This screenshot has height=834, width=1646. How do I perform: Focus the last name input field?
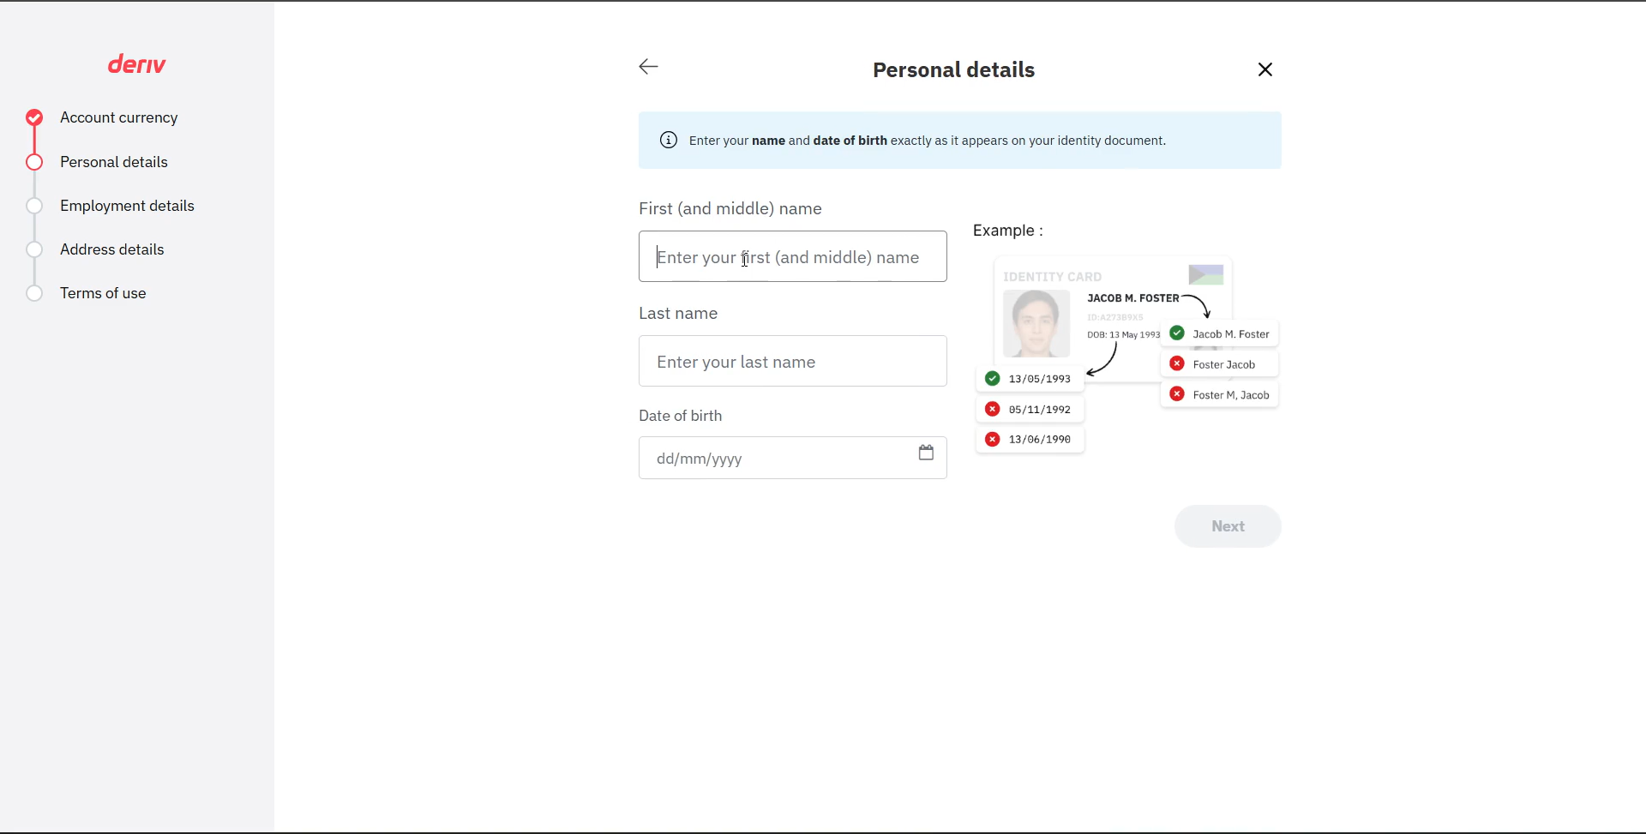pyautogui.click(x=793, y=361)
